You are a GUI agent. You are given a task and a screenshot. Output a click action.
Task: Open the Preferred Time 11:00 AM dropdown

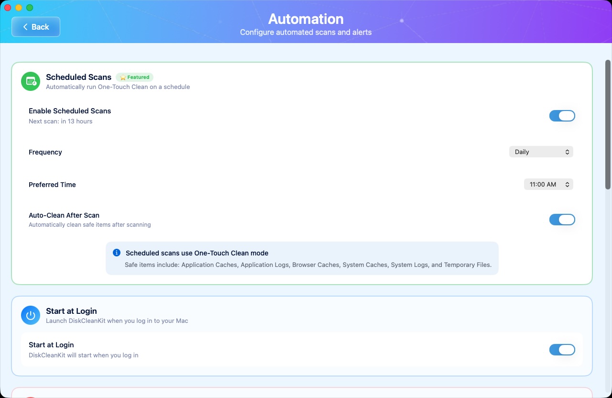[x=548, y=185]
